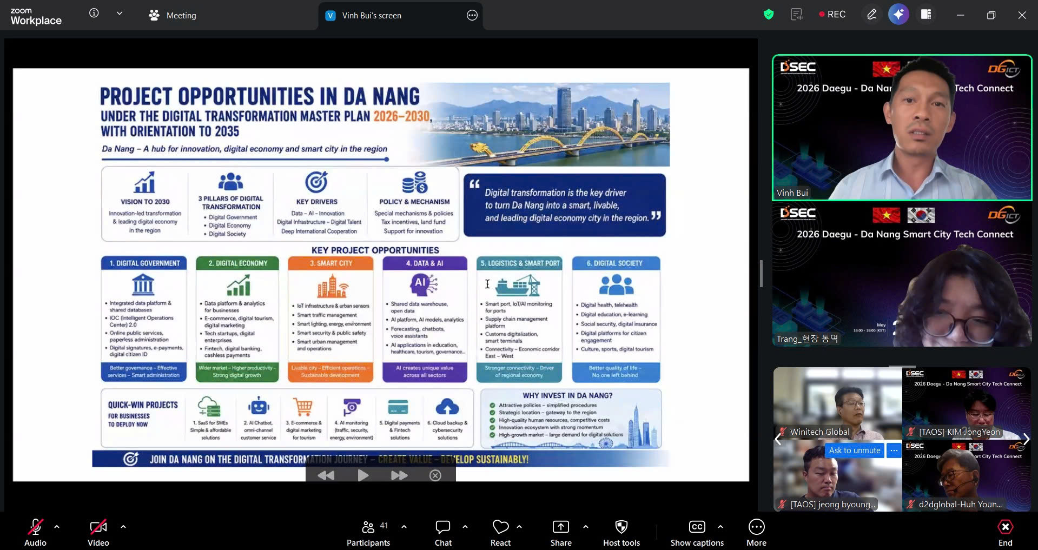This screenshot has width=1038, height=550.
Task: Open the annotate pen tool
Action: [x=871, y=15]
